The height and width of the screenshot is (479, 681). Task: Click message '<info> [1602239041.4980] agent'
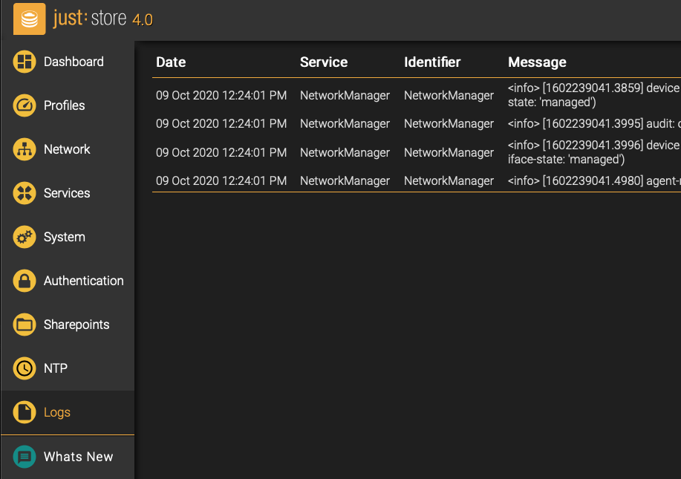[594, 180]
